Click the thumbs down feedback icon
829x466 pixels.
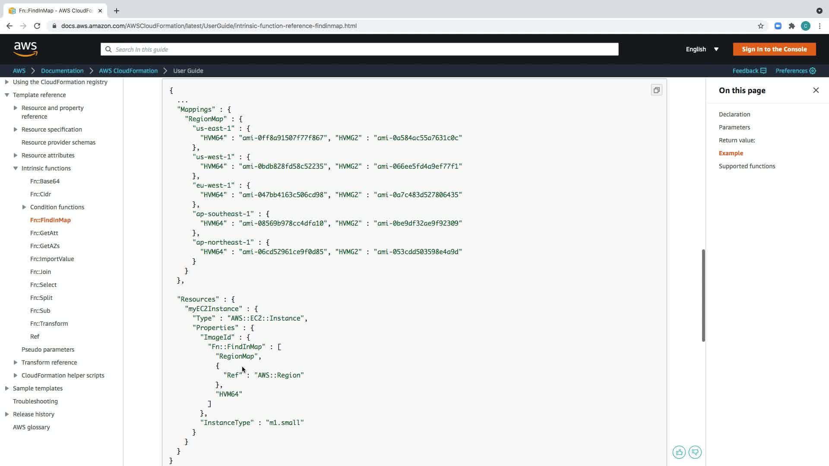coord(695,452)
